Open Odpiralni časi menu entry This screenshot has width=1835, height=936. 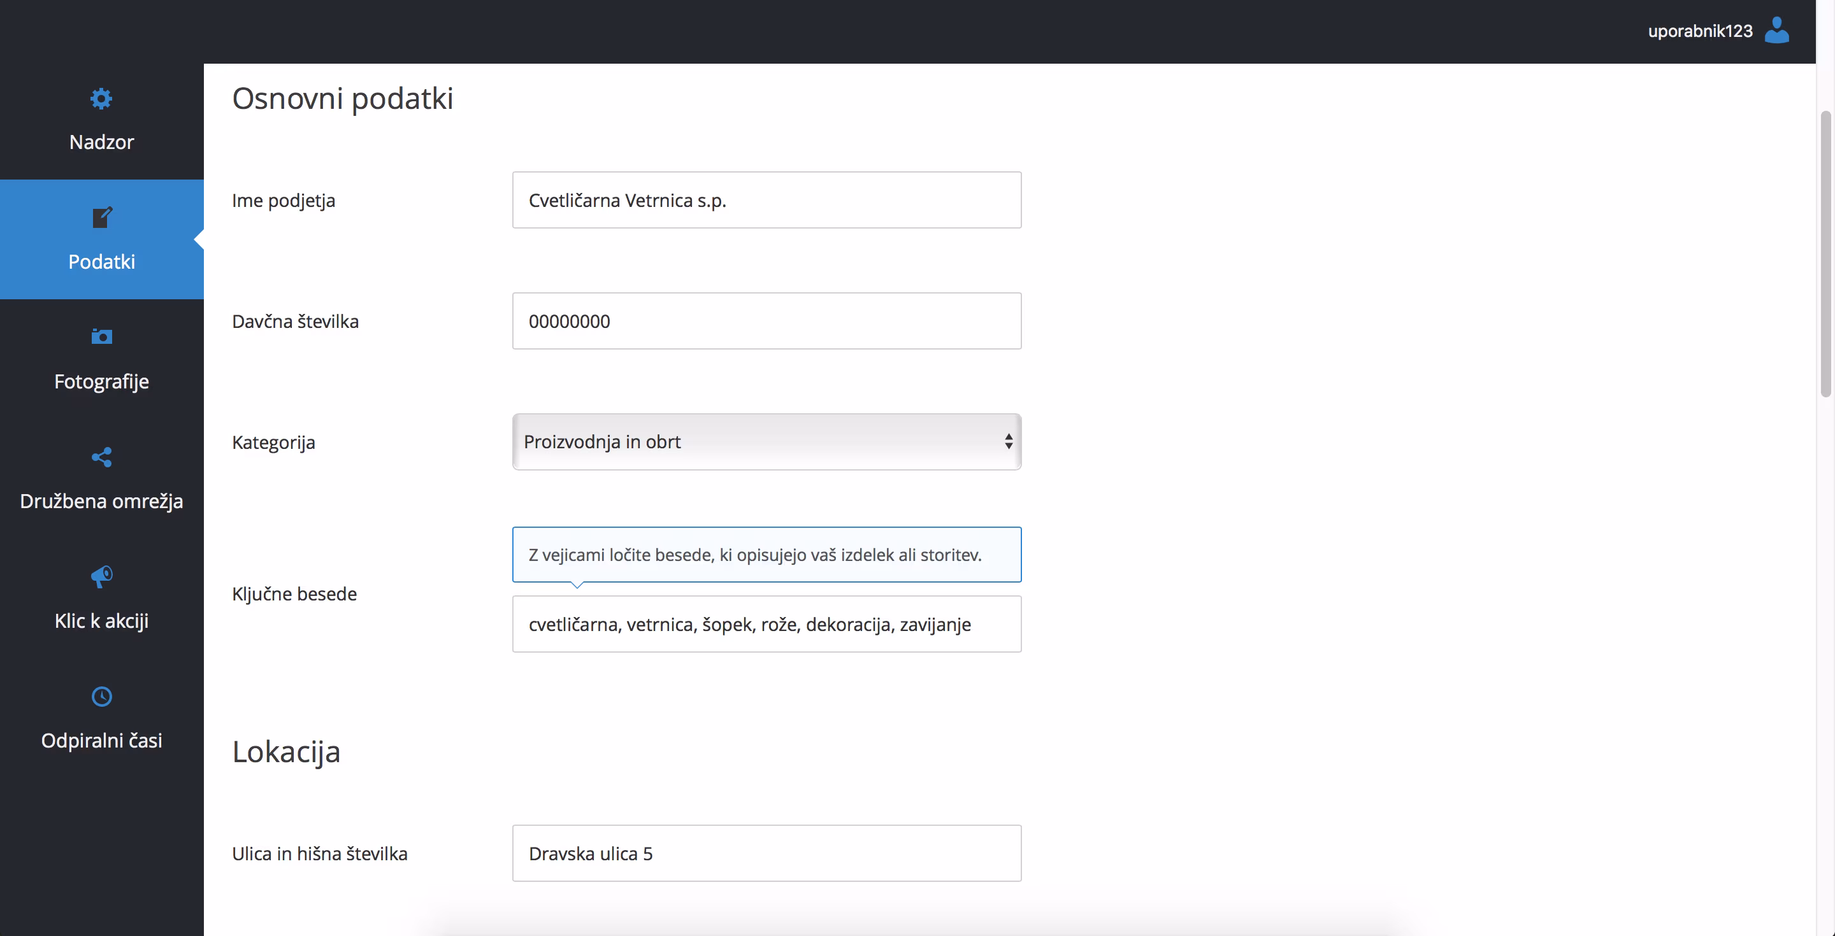101,741
